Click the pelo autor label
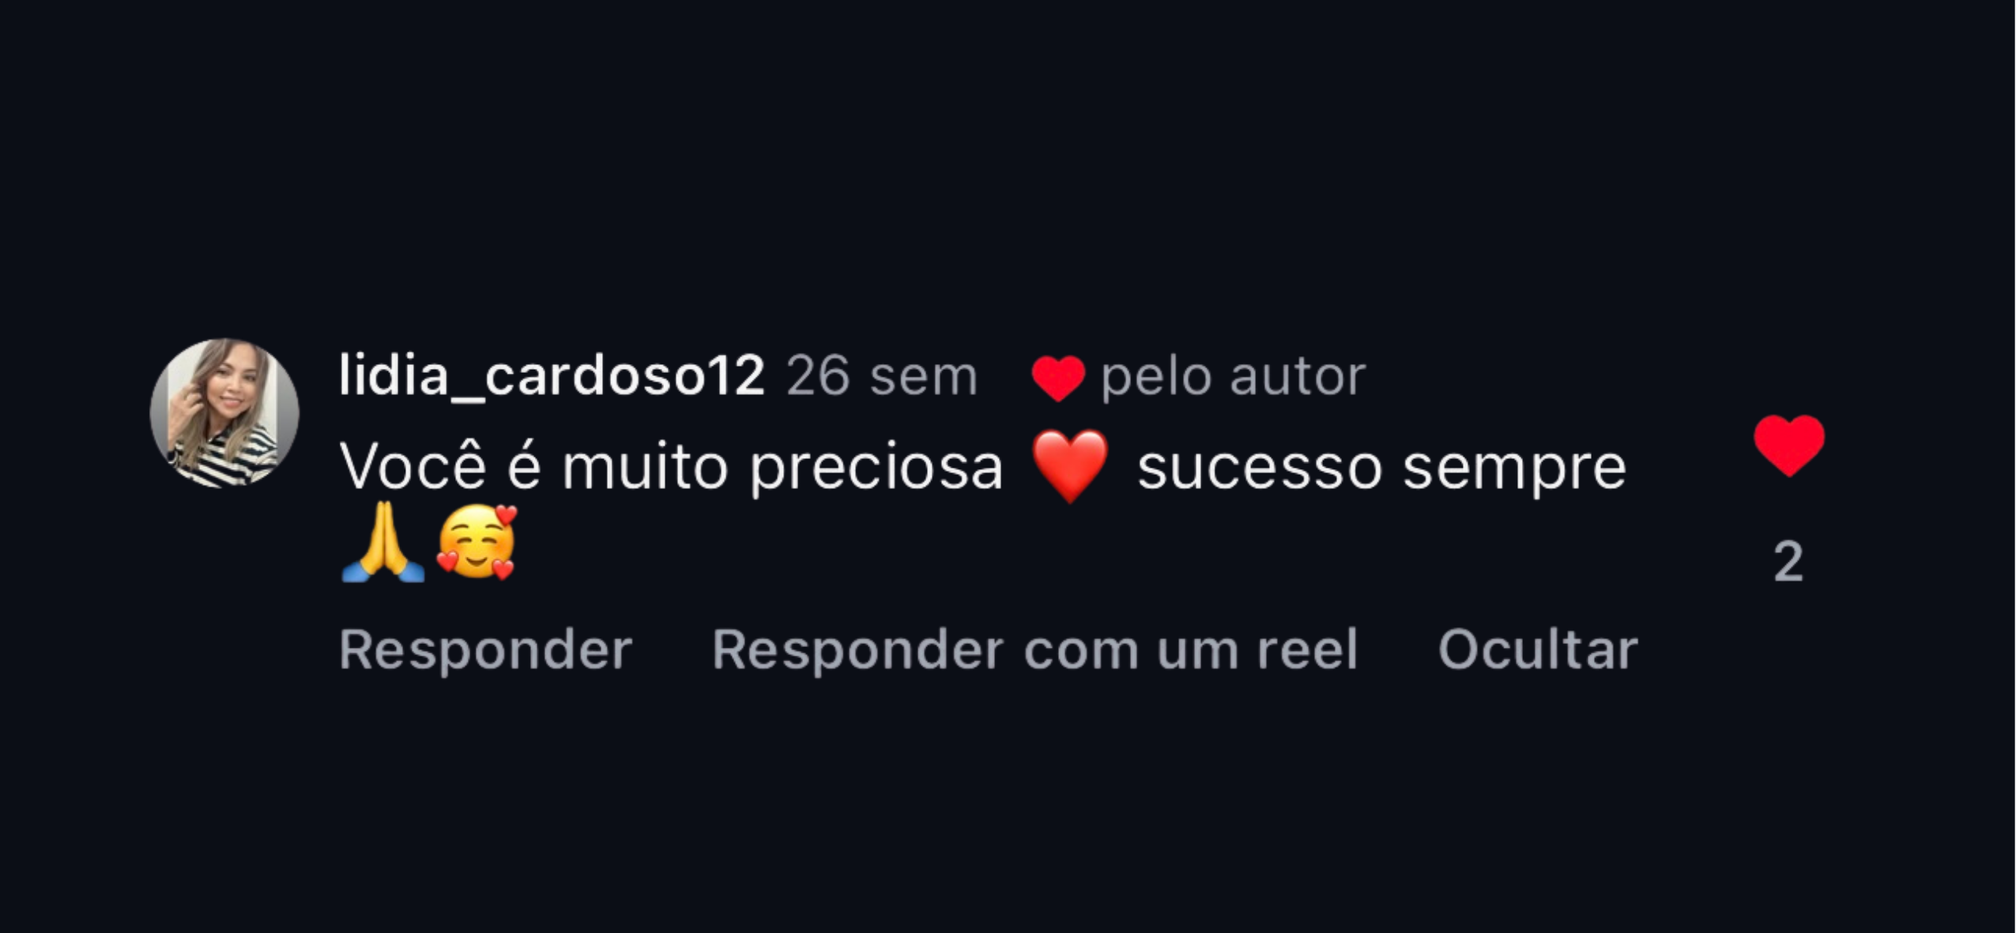This screenshot has width=2016, height=933. 1234,377
